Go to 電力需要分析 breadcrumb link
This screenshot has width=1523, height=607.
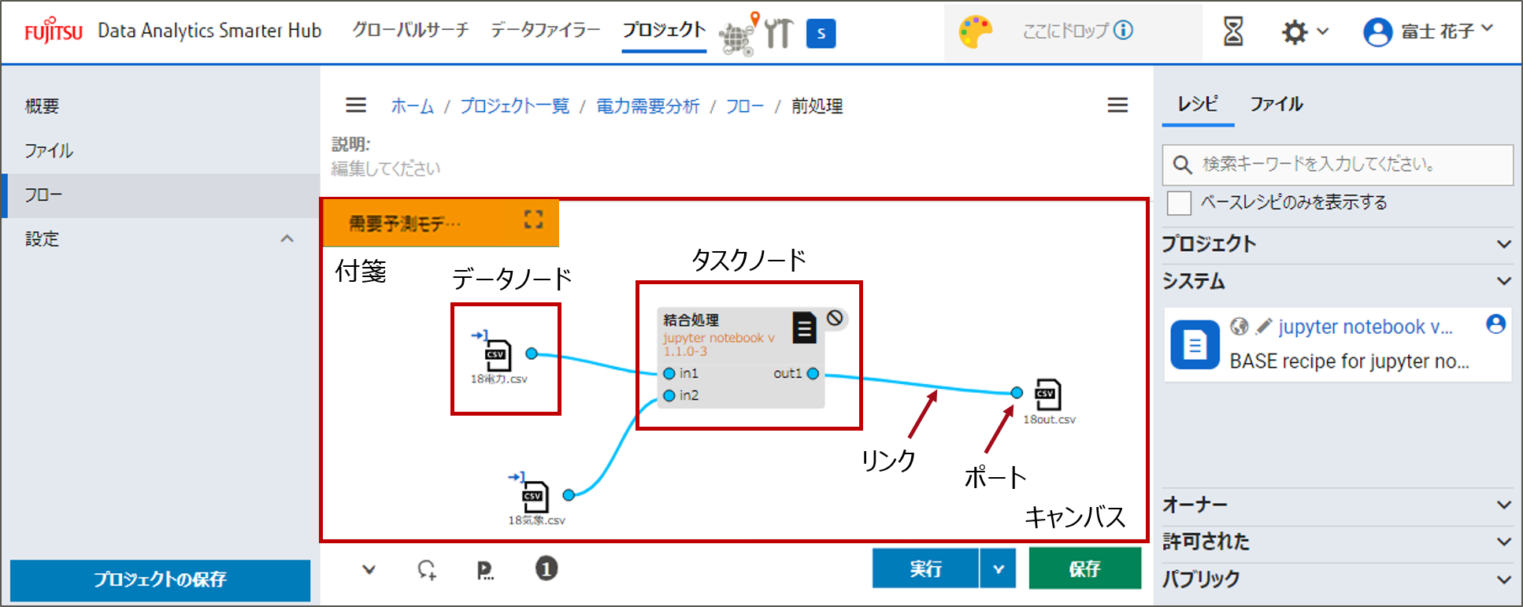[647, 105]
